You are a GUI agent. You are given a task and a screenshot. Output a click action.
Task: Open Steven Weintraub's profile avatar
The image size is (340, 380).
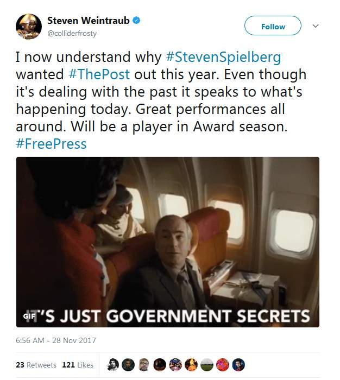pos(29,27)
